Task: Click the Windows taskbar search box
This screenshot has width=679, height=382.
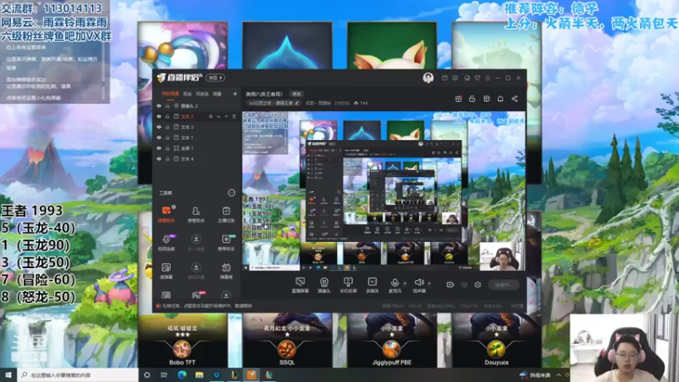Action: [x=78, y=374]
